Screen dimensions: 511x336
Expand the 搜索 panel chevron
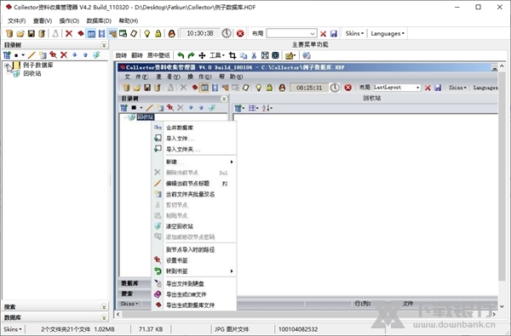(104, 307)
